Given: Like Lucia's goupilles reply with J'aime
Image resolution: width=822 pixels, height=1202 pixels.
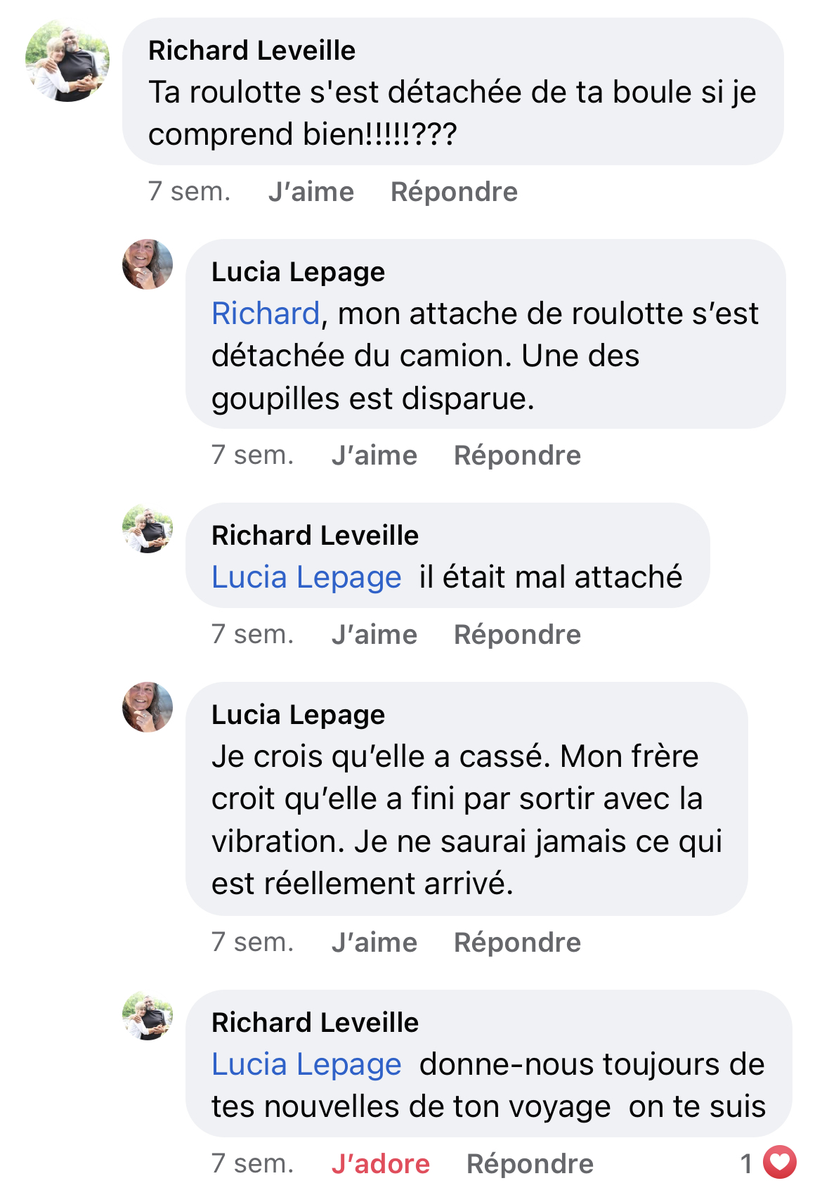Looking at the screenshot, I should [374, 455].
